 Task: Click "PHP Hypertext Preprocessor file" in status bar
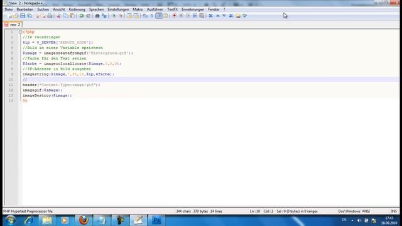[x=28, y=212]
